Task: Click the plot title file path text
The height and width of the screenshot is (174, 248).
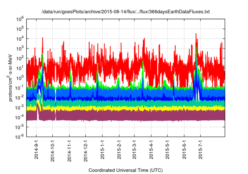Action: tap(126, 12)
